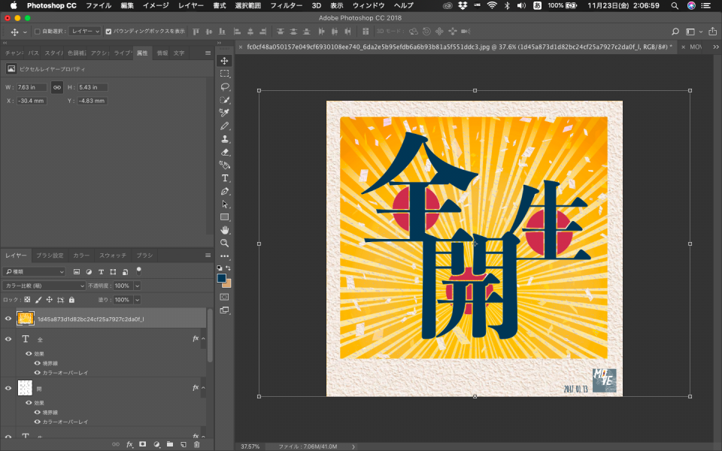Click the foreground color swatch
722x451 pixels.
point(222,277)
